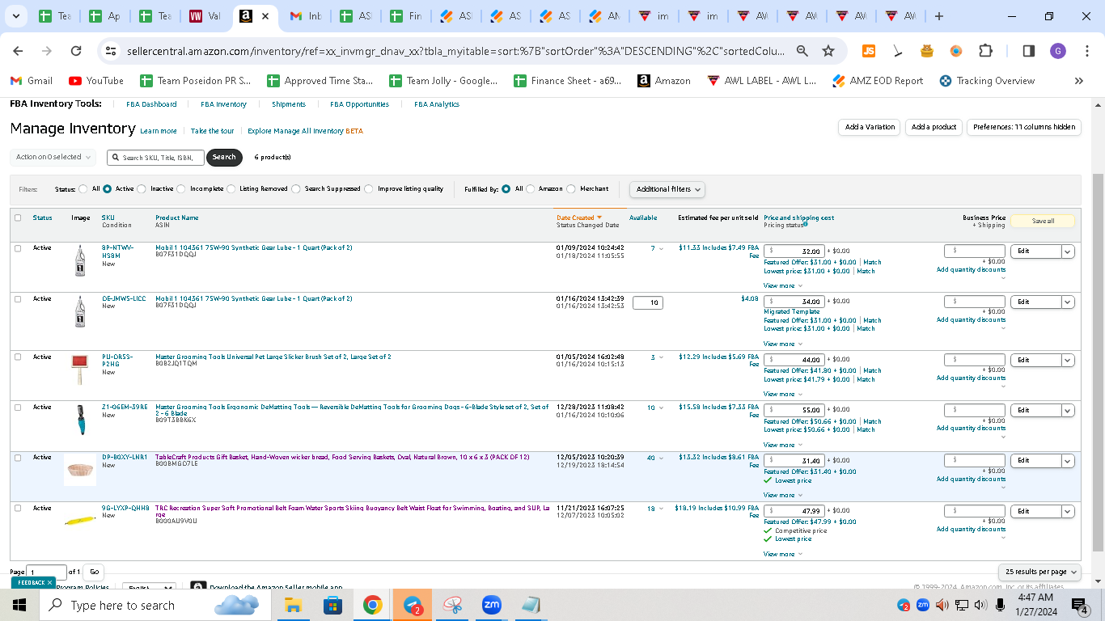
Task: Select the All status radio button
Action: (83, 189)
